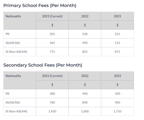Viewport: 144px width, 120px height.
Task: Select the primary IS(ASEAN) row label
Action: pyautogui.click(x=13, y=43)
